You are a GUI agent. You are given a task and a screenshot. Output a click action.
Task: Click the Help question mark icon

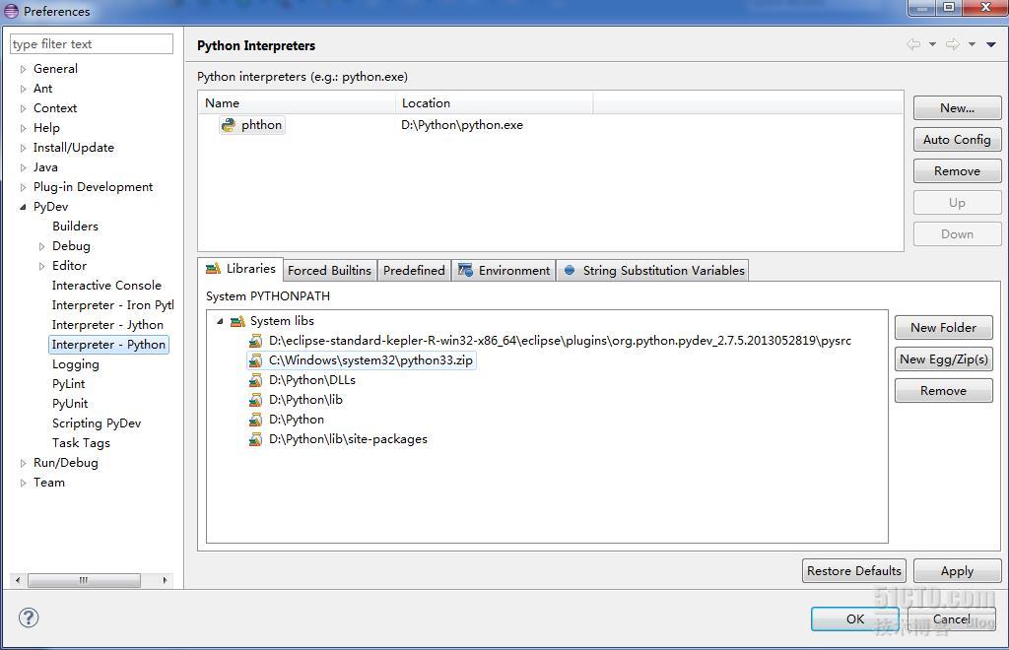(29, 617)
